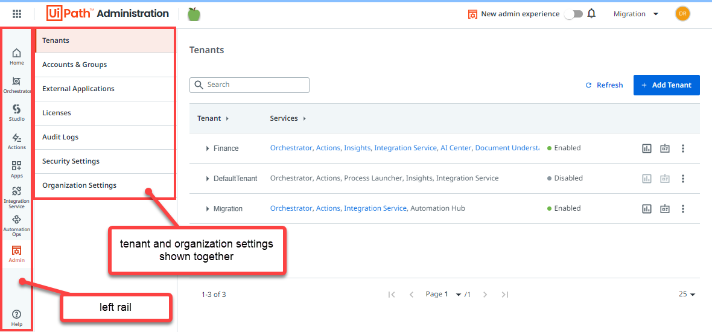View license allocation chart for Finance
This screenshot has width=712, height=332.
(647, 148)
